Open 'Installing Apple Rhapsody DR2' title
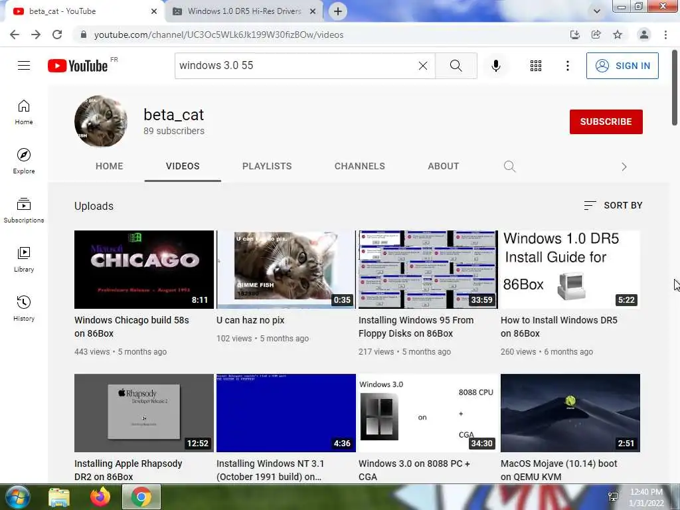 point(128,469)
